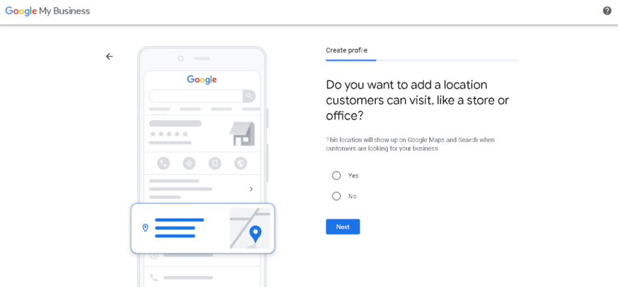The image size is (618, 287).
Task: Click the Google Maps and Search description text
Action: [x=410, y=144]
